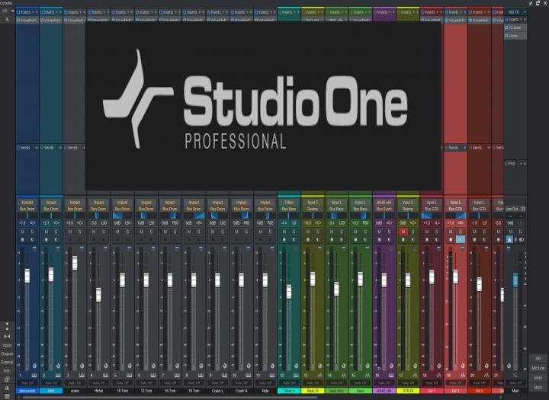The width and height of the screenshot is (549, 400).
Task: Click the 48V button at bottom right
Action: tap(538, 358)
